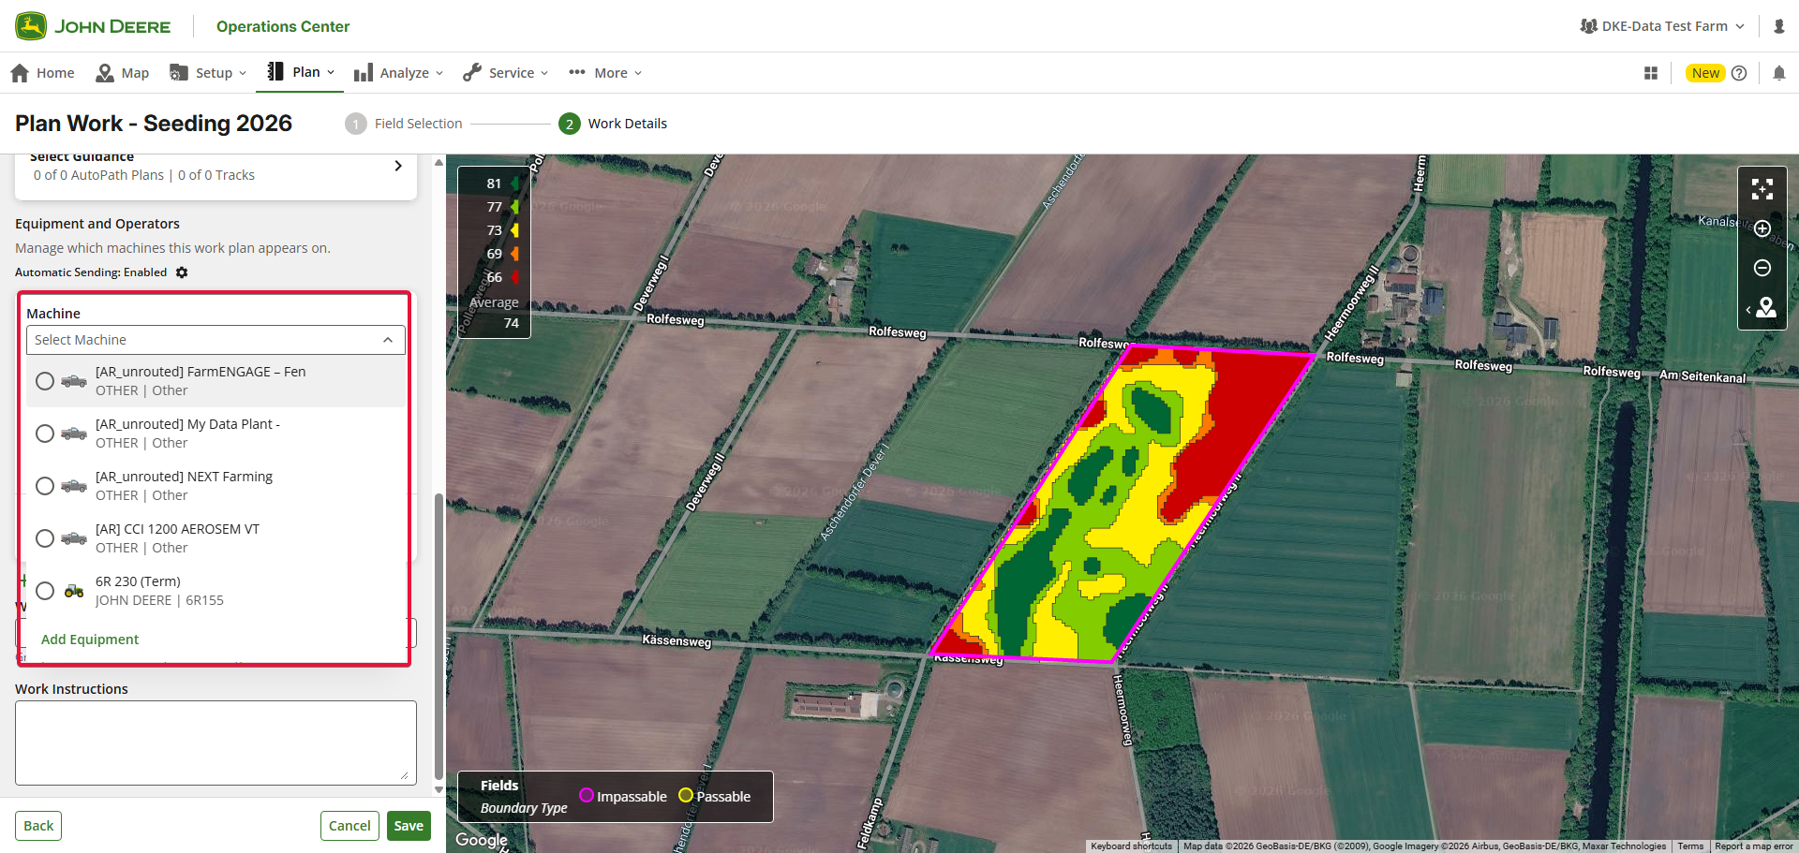Zoom out on the map
The height and width of the screenshot is (853, 1799).
point(1762,269)
